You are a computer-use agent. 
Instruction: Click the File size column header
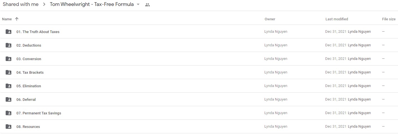point(389,19)
